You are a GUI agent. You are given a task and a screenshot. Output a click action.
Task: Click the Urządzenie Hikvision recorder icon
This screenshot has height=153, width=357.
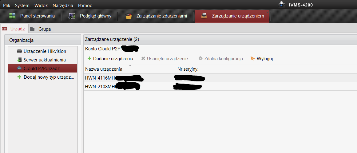(19, 51)
